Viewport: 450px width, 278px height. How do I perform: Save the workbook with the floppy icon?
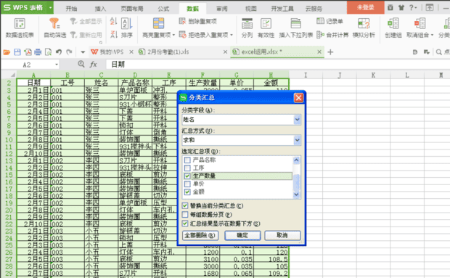[x=17, y=52]
